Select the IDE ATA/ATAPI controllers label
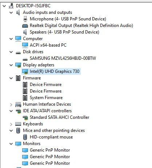The image size is (152, 168). (47, 111)
